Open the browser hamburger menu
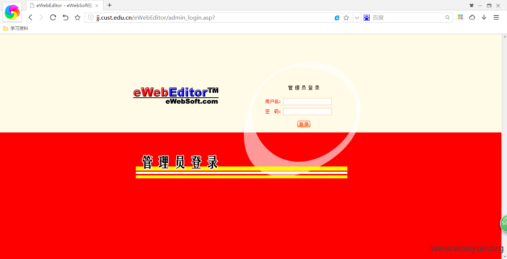This screenshot has height=259, width=507. pos(496,17)
